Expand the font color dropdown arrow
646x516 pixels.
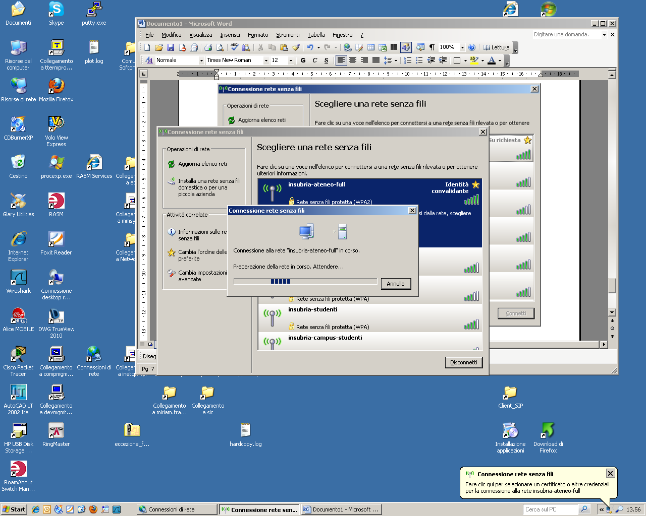point(500,60)
